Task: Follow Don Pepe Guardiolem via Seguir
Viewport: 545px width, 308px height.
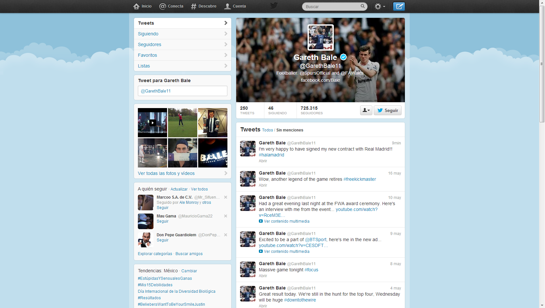Action: pos(163,240)
